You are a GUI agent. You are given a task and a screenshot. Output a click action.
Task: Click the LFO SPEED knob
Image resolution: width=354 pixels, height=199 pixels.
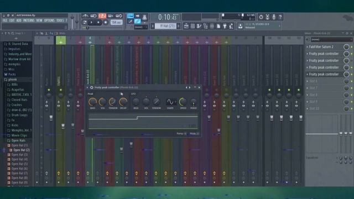click(183, 102)
